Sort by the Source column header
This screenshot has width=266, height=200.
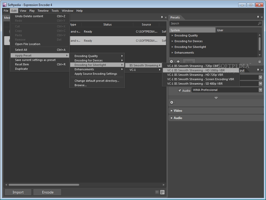[146, 24]
